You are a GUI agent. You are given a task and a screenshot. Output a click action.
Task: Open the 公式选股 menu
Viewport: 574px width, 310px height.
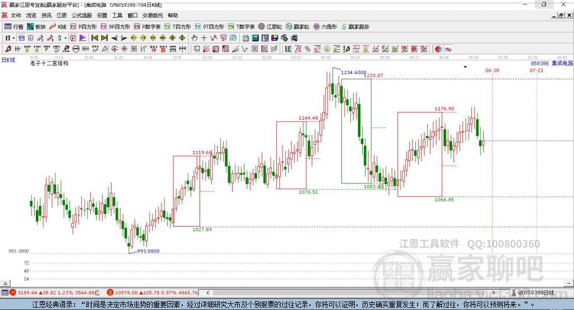pos(82,15)
